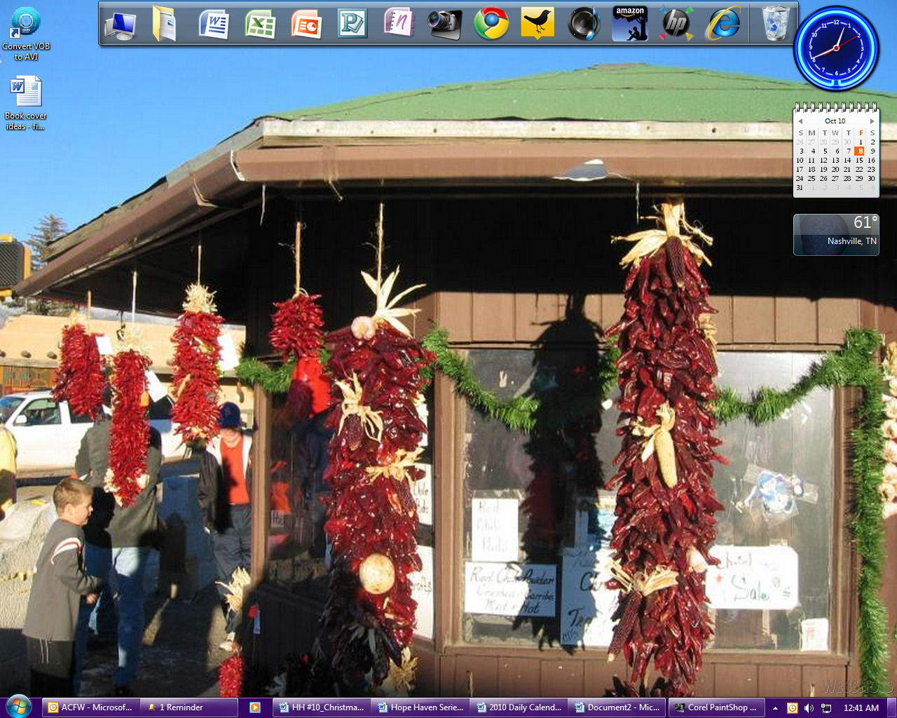Open the Amazon Kindle app icon
Image resolution: width=897 pixels, height=718 pixels.
(629, 24)
